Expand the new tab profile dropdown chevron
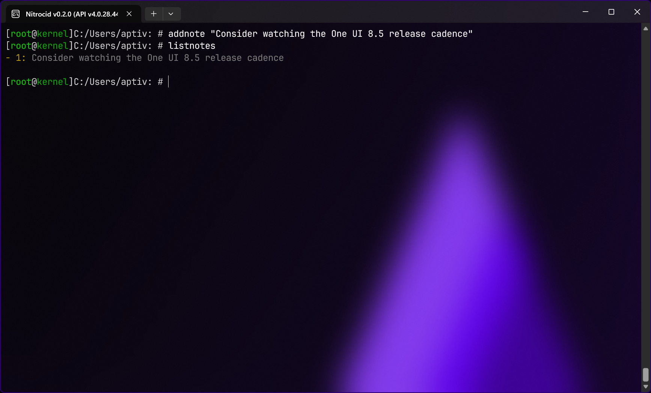Viewport: 651px width, 393px height. click(x=171, y=14)
